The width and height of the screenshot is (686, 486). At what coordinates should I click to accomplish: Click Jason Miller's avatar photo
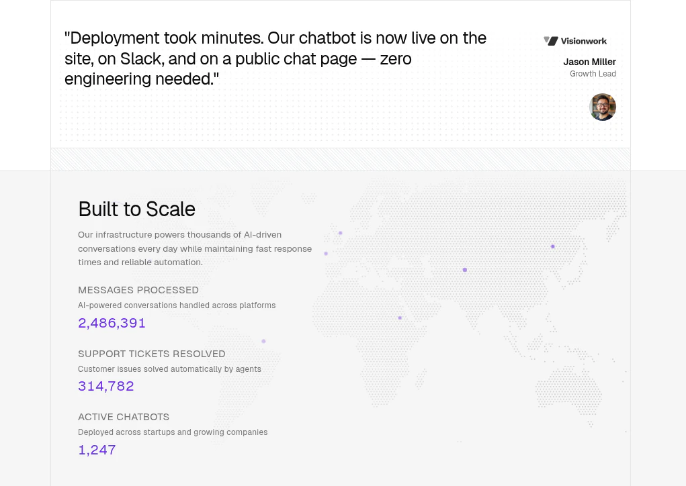pos(603,107)
